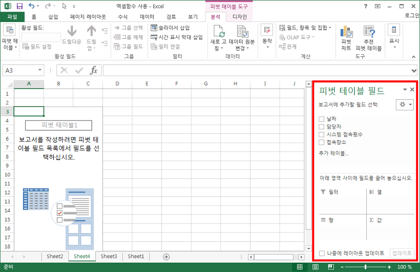Insert a slicer (슬라이서 삽입)

171,28
